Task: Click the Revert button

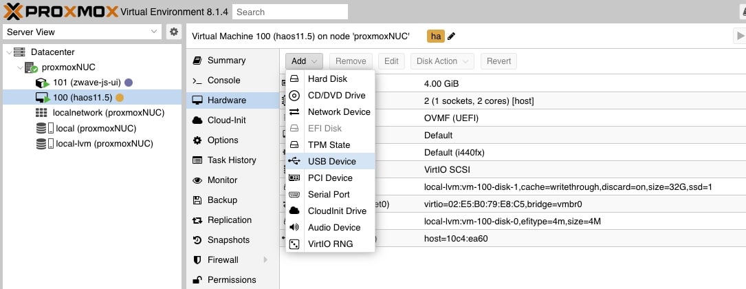Action: [498, 61]
